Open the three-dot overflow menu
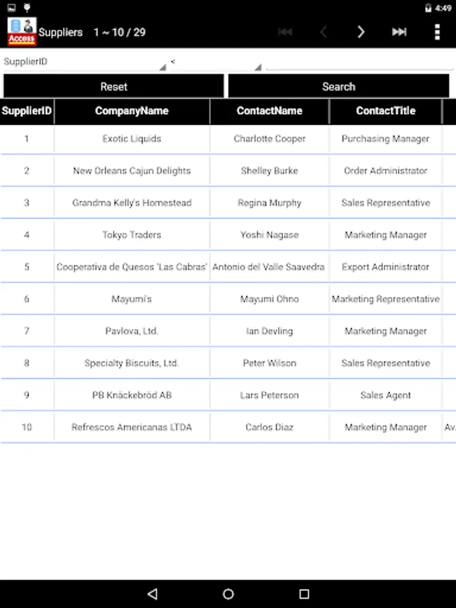 [437, 32]
